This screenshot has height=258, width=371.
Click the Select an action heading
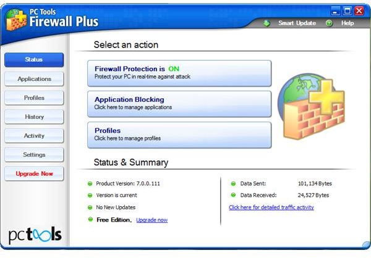126,44
